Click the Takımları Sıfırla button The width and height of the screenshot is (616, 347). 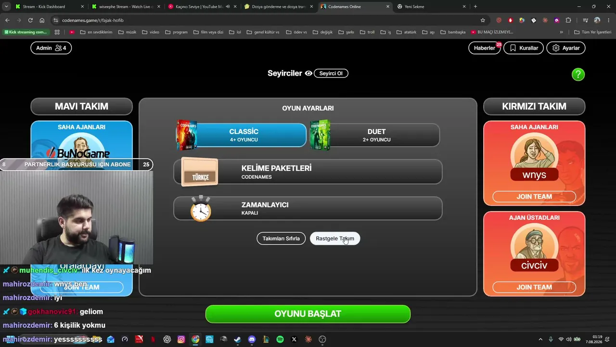coord(281,239)
